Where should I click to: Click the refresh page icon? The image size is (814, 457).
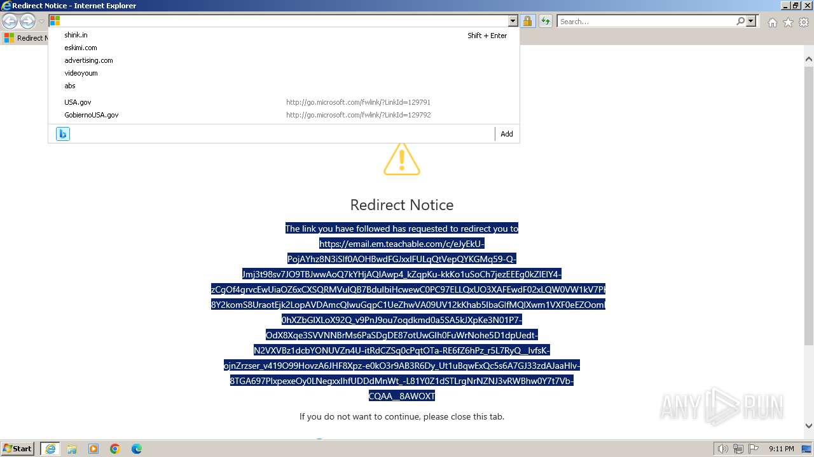click(x=546, y=21)
